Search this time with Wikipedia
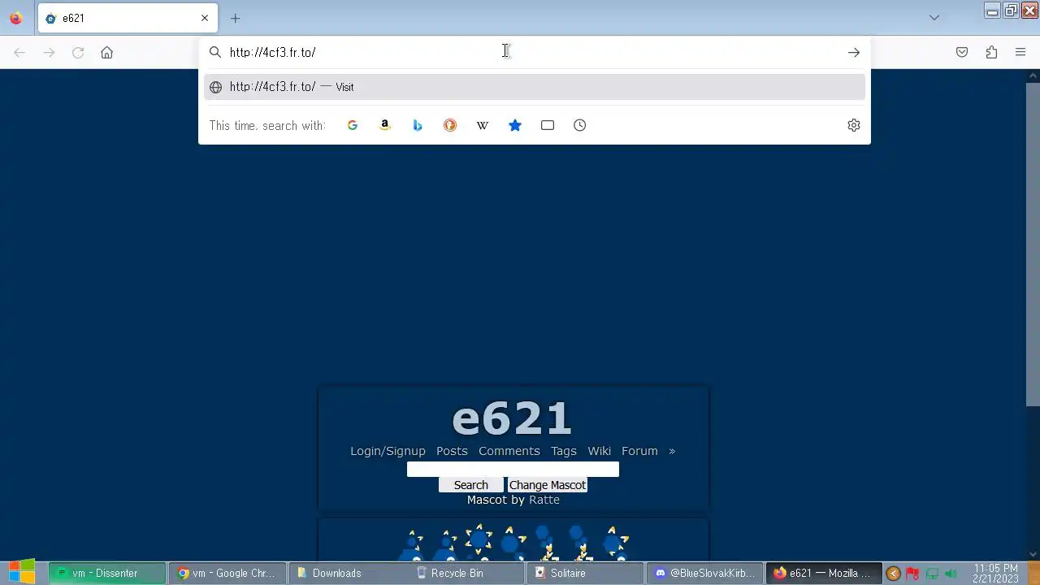Screen dimensions: 1040x585 (x=483, y=125)
